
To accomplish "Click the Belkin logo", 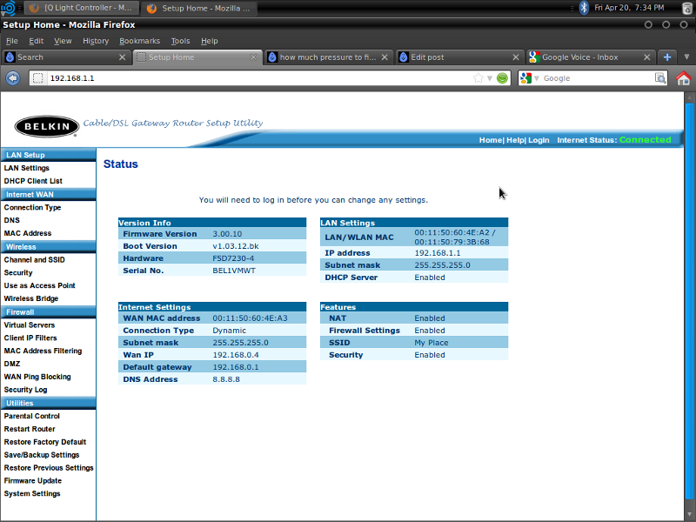I will click(45, 127).
